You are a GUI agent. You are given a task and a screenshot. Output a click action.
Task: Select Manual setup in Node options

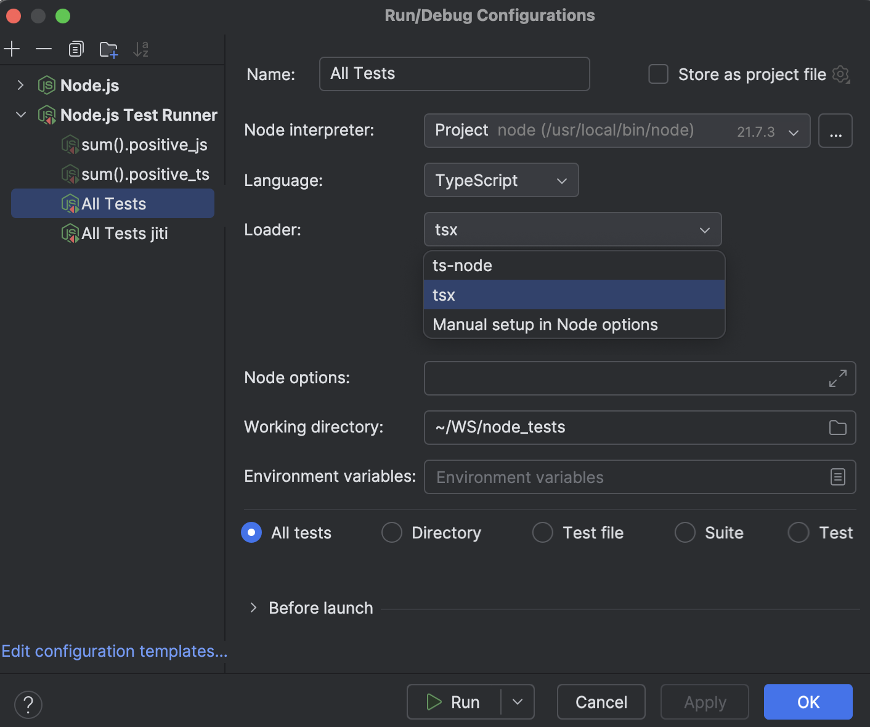[x=574, y=325]
